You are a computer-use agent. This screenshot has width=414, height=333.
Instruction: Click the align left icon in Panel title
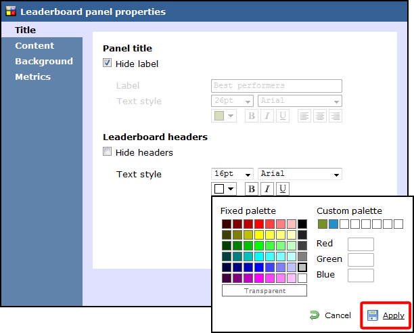click(304, 116)
